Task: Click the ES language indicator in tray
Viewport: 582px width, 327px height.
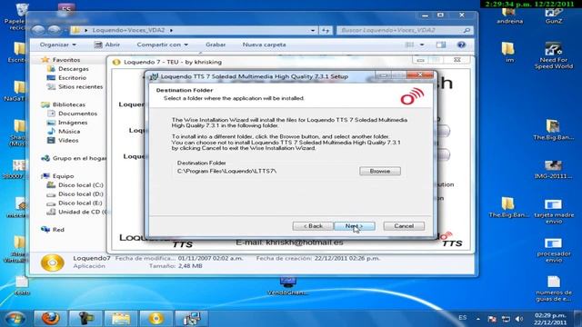Action: 462,318
